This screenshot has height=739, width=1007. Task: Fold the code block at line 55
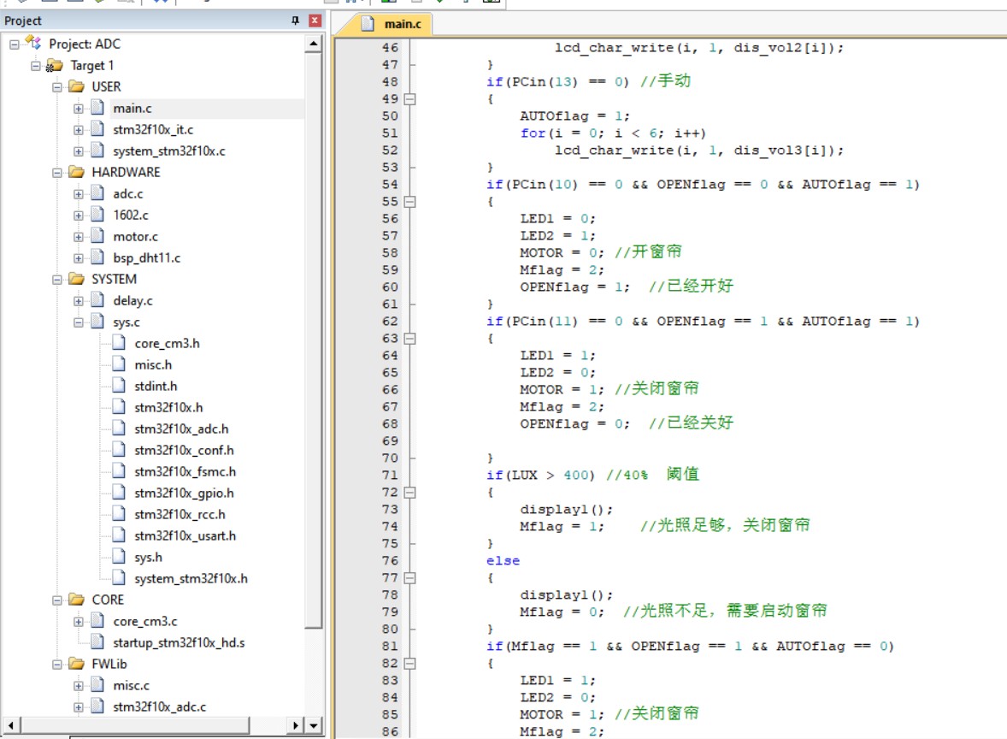(x=409, y=202)
